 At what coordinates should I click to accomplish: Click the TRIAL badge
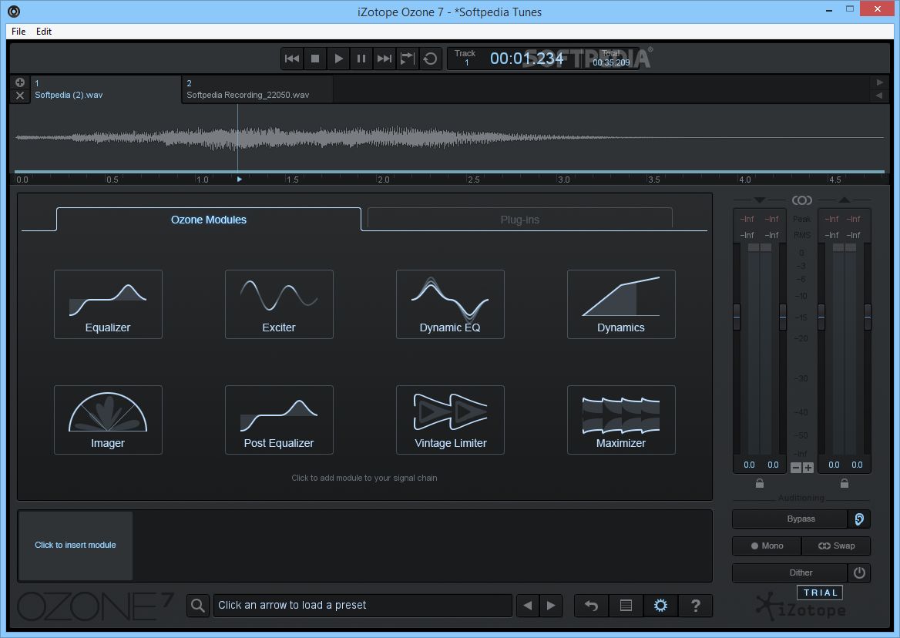tap(820, 593)
